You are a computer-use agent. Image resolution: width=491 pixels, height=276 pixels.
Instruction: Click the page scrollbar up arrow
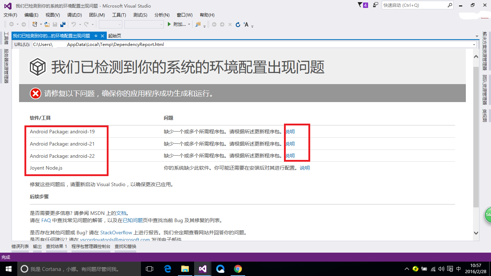[476, 57]
